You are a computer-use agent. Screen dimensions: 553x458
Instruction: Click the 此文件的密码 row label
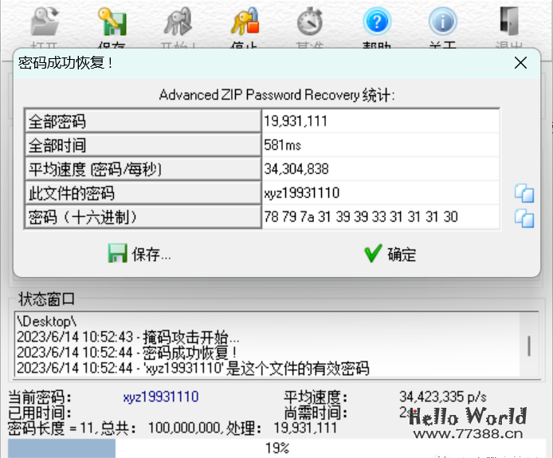143,193
